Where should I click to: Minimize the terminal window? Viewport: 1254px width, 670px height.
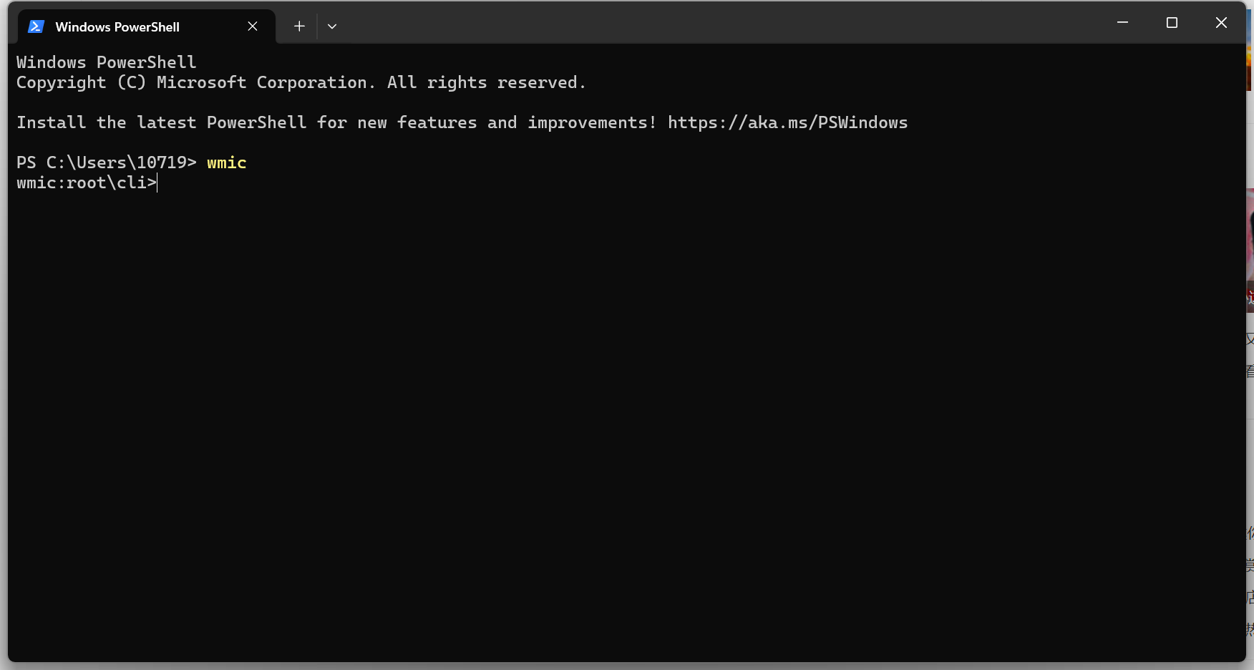coord(1122,23)
